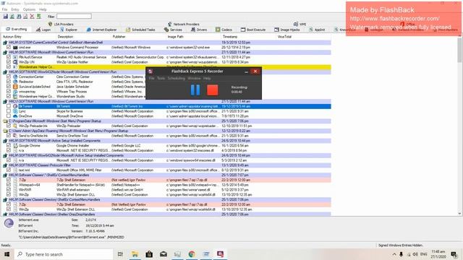Pause the FlashBack recording

pyautogui.click(x=195, y=90)
